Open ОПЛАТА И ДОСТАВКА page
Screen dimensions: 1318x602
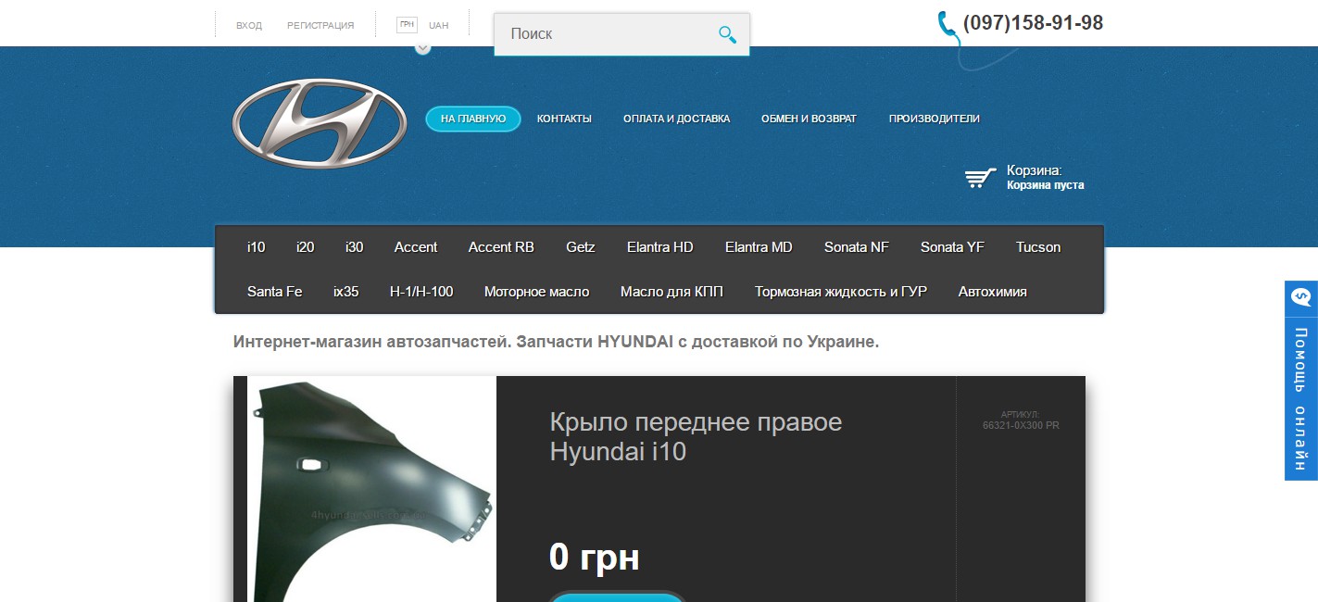(x=676, y=119)
